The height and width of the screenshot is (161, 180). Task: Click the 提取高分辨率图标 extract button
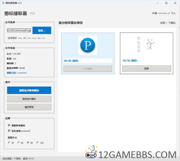(29, 90)
